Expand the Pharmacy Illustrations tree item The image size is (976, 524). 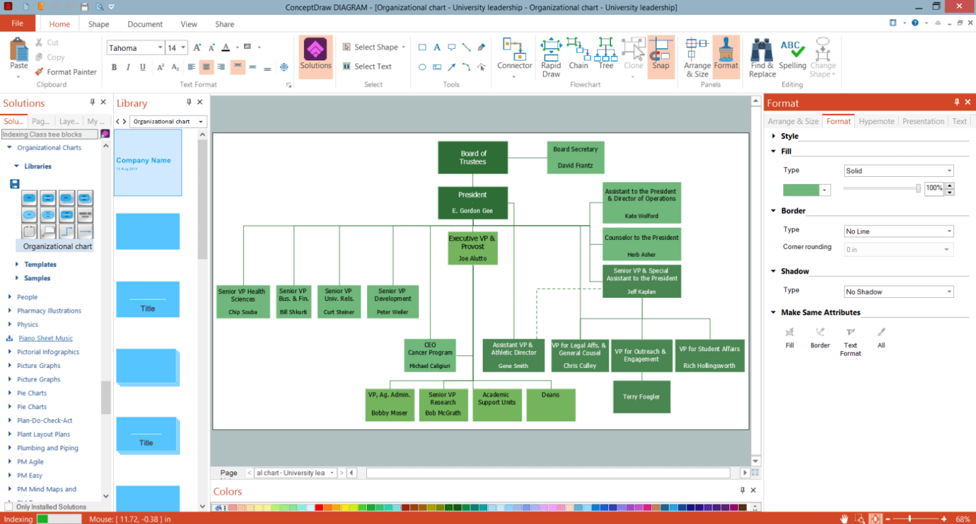coord(10,311)
